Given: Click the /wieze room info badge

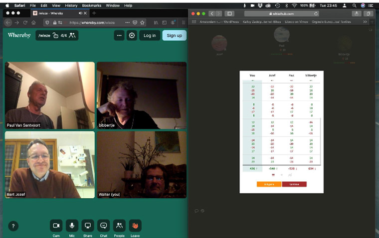Looking at the screenshot, I should tap(57, 35).
